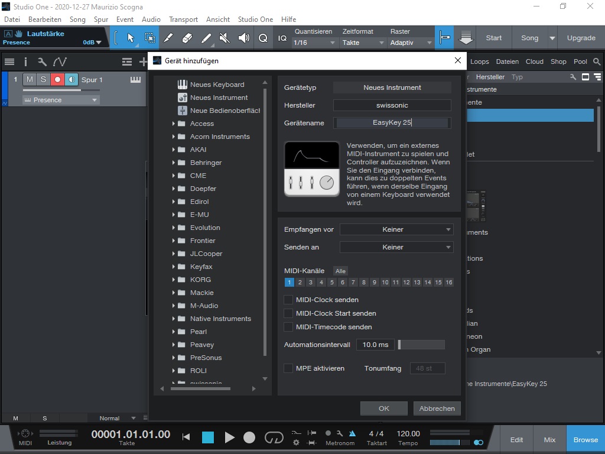Open the Start page button
The width and height of the screenshot is (605, 454).
click(494, 38)
